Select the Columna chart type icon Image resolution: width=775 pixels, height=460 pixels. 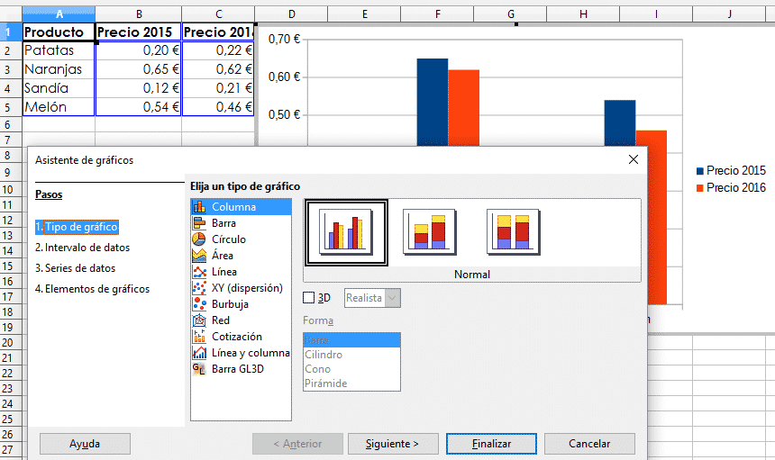tap(199, 207)
